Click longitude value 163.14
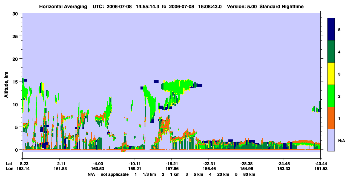This screenshot has height=182, width=356. pyautogui.click(x=23, y=169)
